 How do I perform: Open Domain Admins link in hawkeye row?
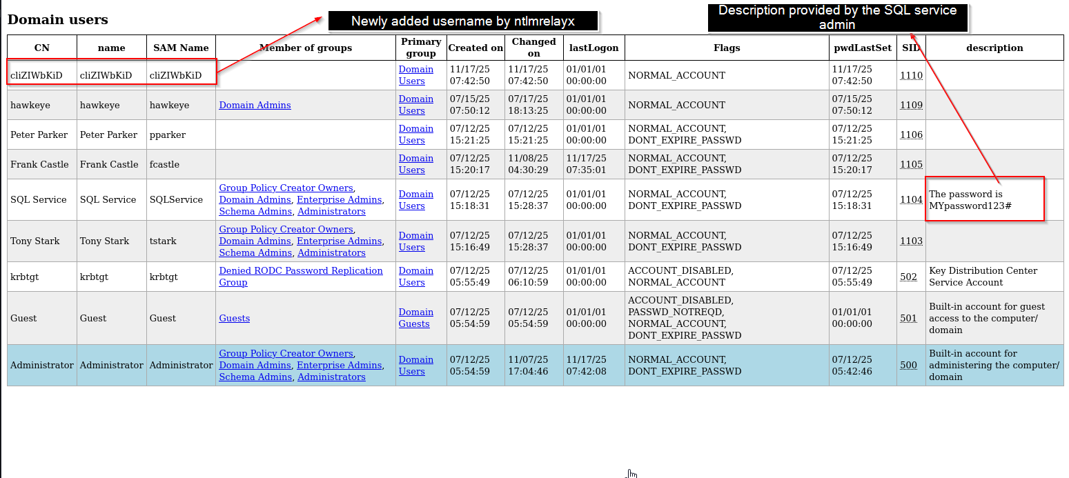pos(255,105)
